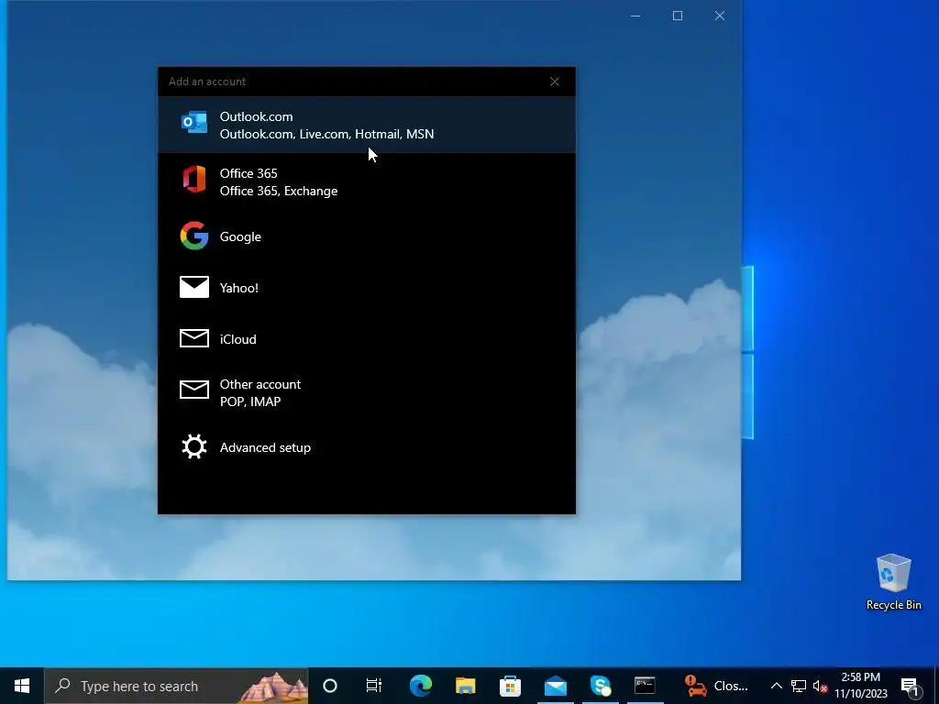Open Task View on the taskbar
The height and width of the screenshot is (704, 939).
(x=374, y=686)
